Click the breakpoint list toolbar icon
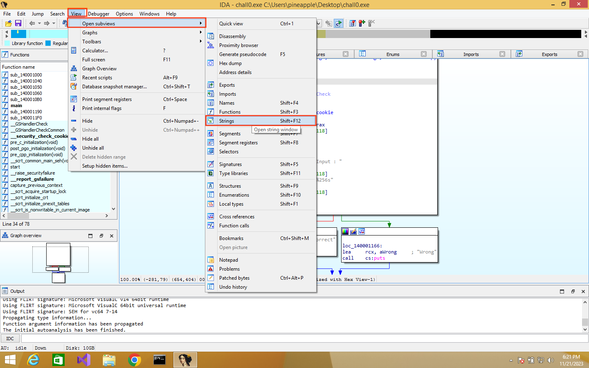The height and width of the screenshot is (368, 589). 353,23
